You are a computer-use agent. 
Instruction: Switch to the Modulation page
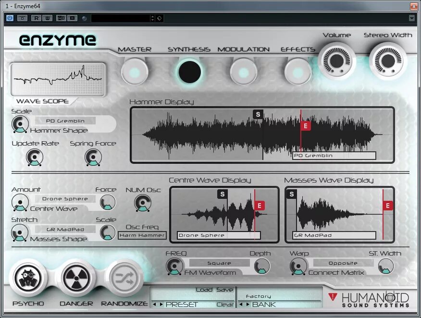pyautogui.click(x=244, y=72)
